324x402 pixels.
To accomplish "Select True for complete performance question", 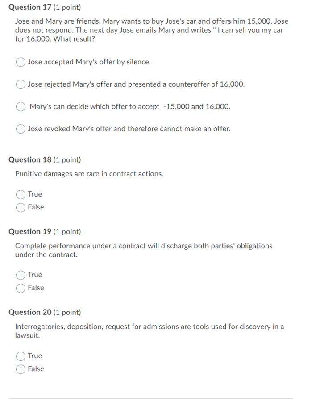I will click(21, 275).
